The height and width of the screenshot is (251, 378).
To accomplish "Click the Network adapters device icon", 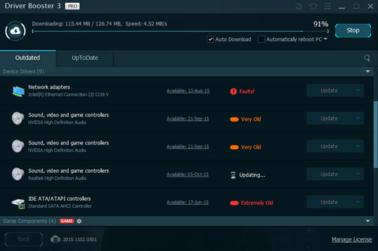I will [19, 91].
